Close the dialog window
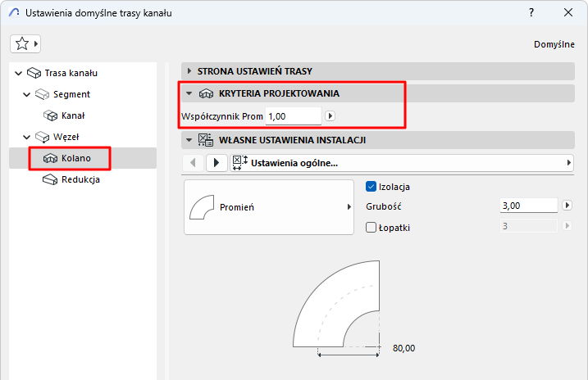This screenshot has height=380, width=588. pos(568,13)
